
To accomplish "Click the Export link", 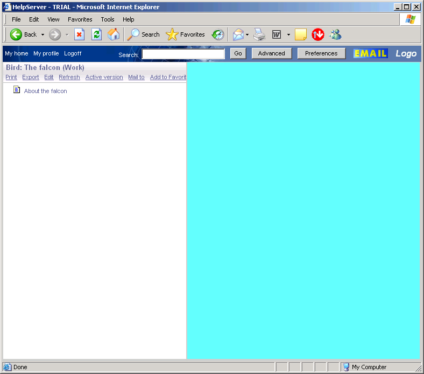I will (31, 77).
